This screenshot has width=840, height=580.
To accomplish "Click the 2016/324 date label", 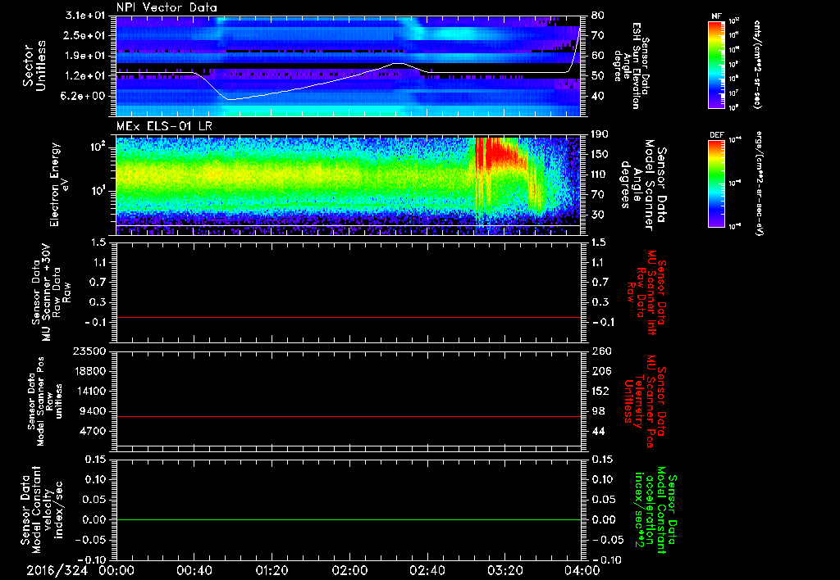I will pyautogui.click(x=57, y=570).
